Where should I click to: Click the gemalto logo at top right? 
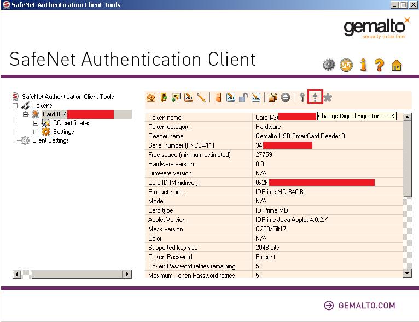click(376, 28)
